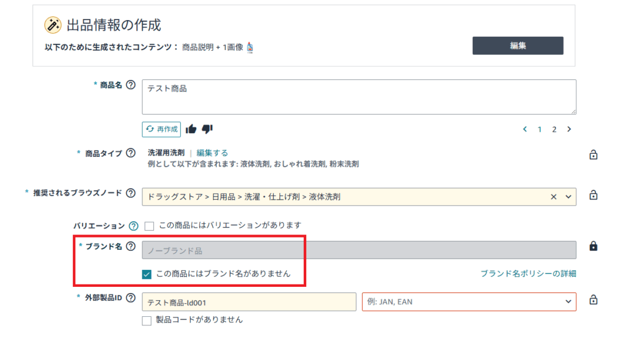
Task: Click the 編集 button
Action: (x=518, y=46)
